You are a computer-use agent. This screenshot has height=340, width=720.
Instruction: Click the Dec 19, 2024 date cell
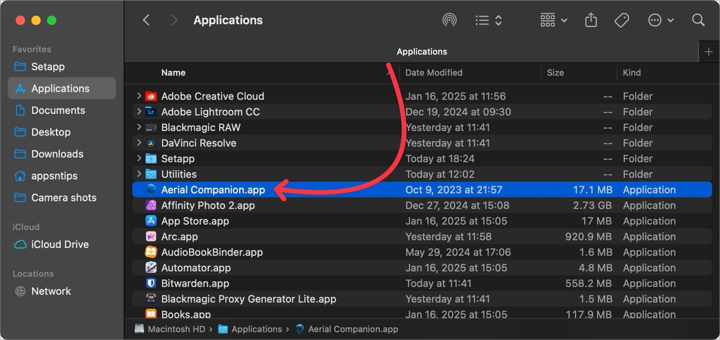(x=458, y=112)
